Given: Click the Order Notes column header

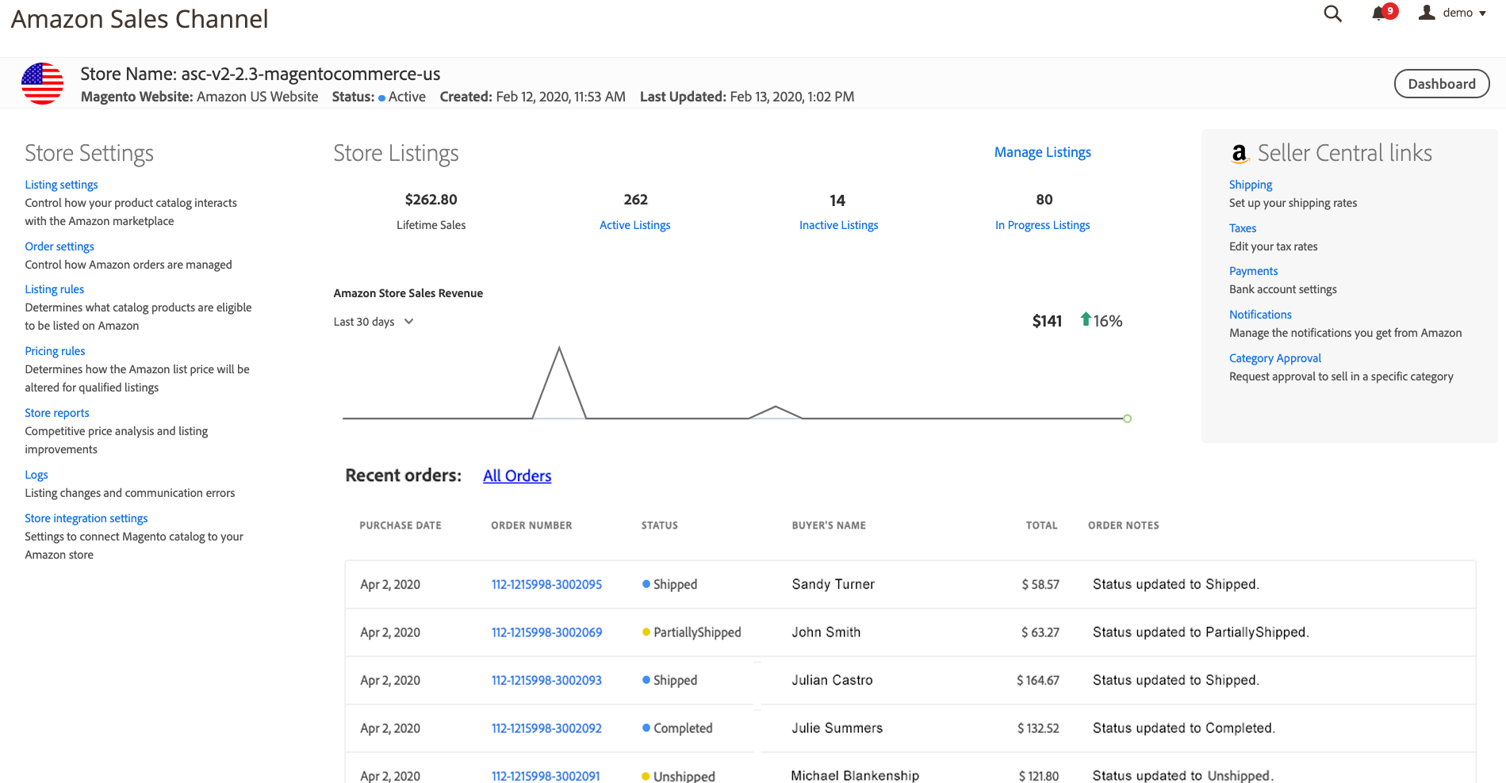Looking at the screenshot, I should (1124, 525).
